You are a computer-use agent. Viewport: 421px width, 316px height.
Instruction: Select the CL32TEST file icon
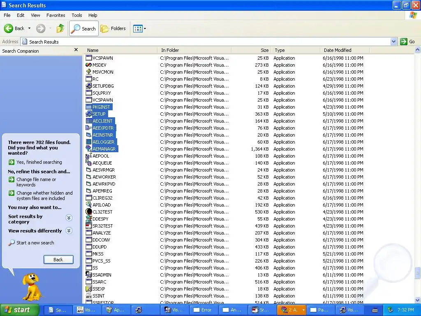[89, 212]
